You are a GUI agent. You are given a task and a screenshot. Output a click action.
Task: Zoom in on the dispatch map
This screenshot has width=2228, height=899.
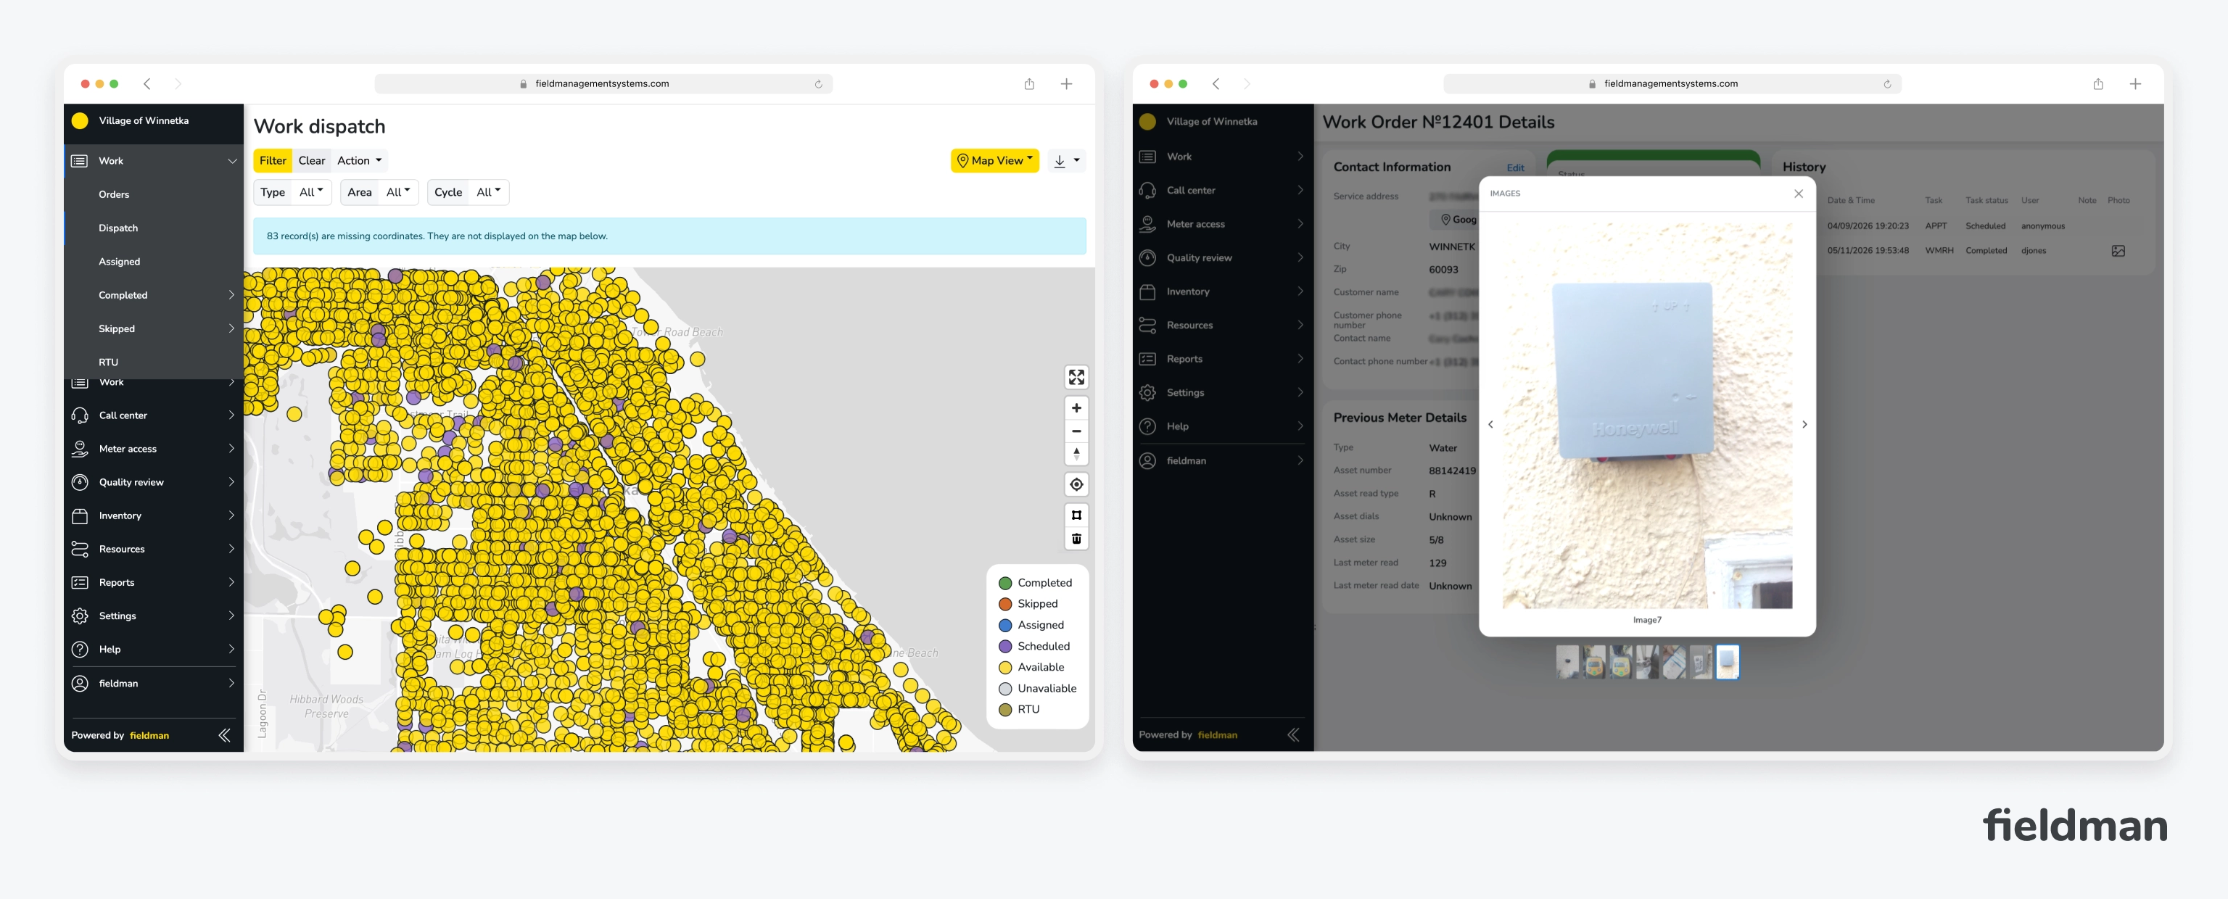point(1076,408)
